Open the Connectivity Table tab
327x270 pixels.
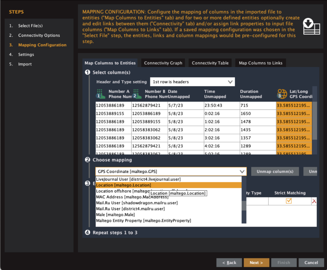(210, 63)
